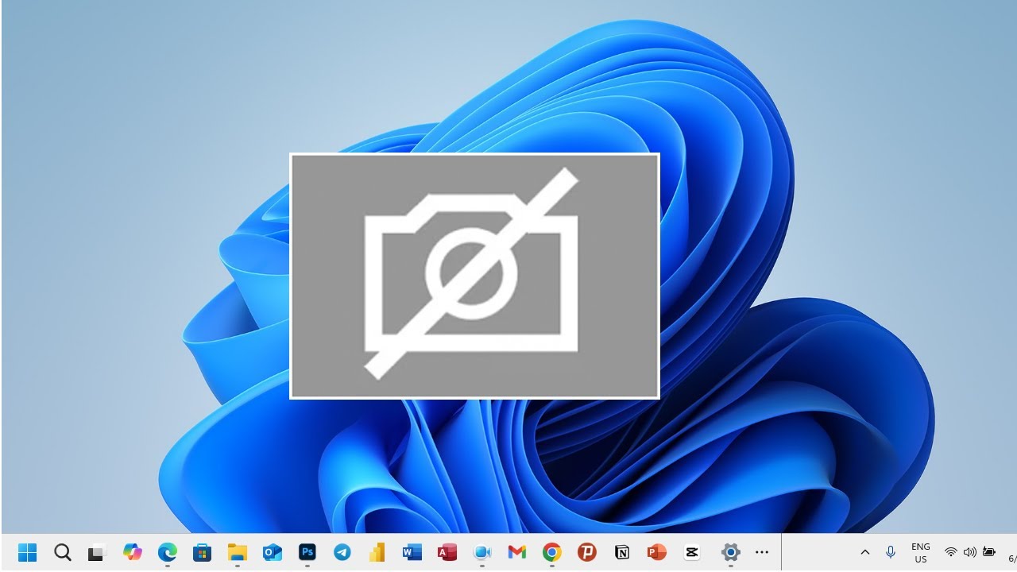Open the red P app icon
1017x572 pixels.
click(x=587, y=552)
